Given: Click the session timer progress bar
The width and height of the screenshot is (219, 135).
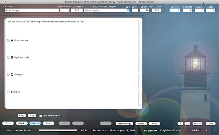Looking at the screenshot, I should point(58,130).
